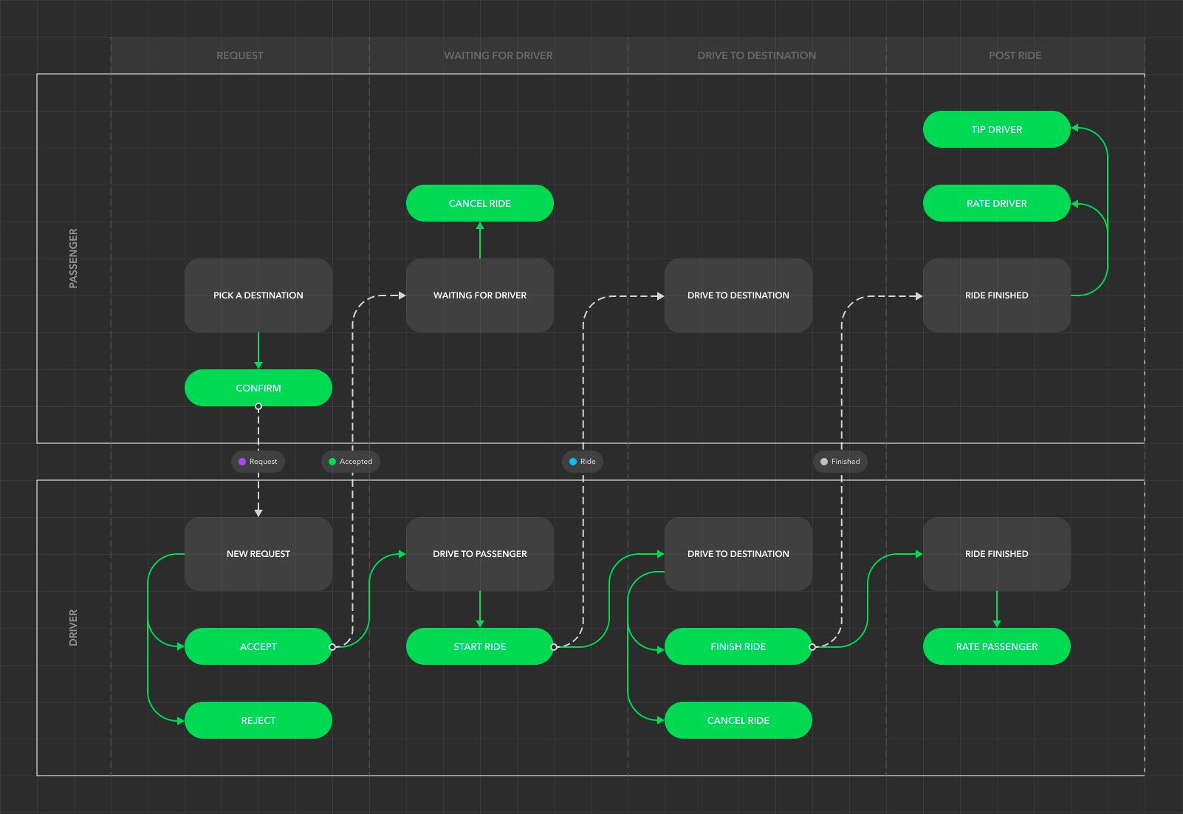Select the REQUEST column header
Viewport: 1183px width, 814px height.
239,55
